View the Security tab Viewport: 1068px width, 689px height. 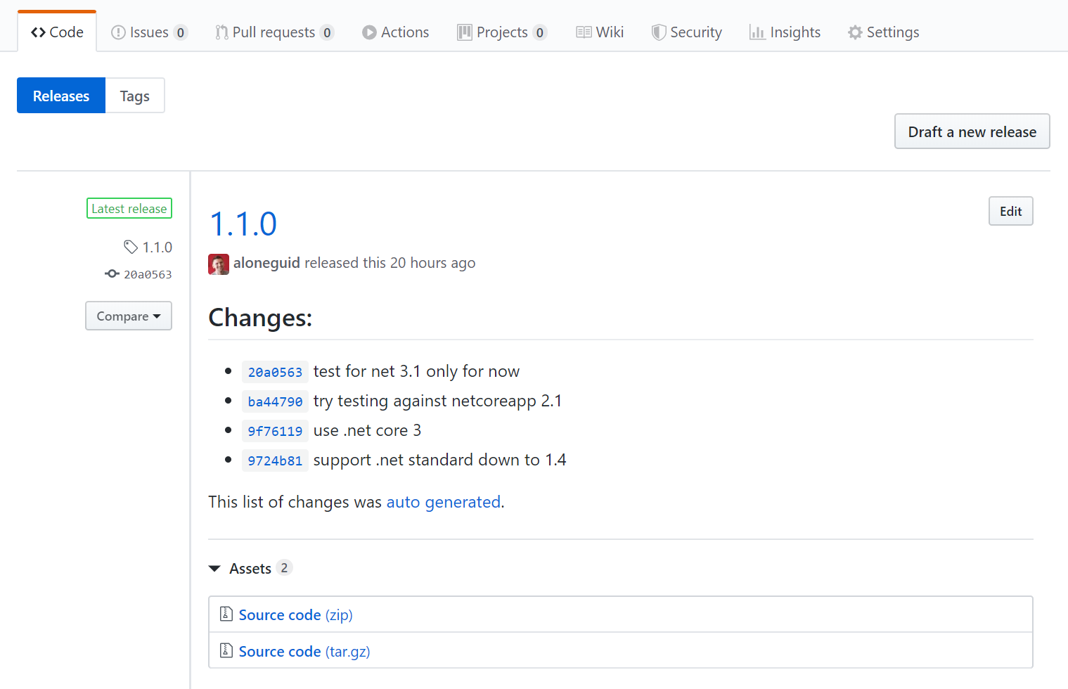[686, 32]
